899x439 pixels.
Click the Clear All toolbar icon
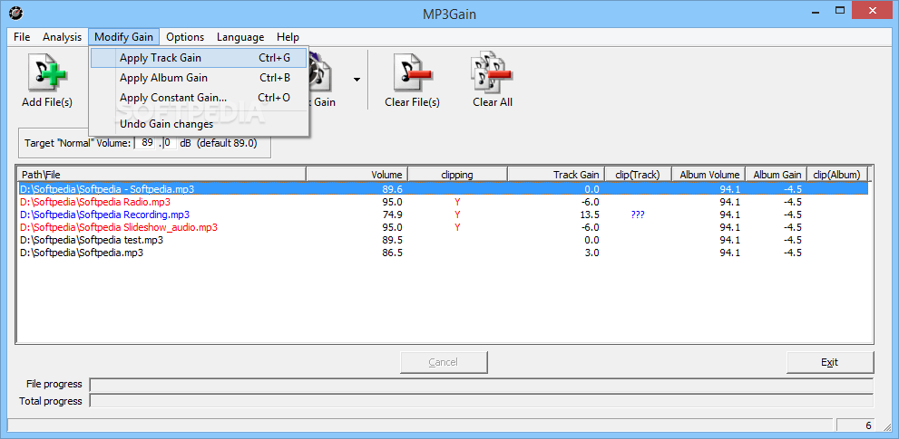pyautogui.click(x=493, y=81)
